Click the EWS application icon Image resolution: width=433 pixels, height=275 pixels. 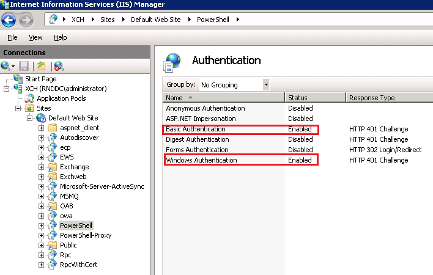pyautogui.click(x=53, y=157)
